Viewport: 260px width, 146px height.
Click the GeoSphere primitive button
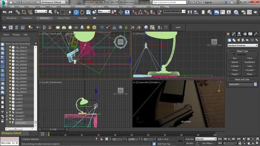[x=249, y=62]
